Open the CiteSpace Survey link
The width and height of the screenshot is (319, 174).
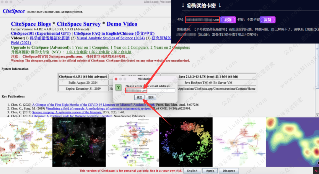79,24
